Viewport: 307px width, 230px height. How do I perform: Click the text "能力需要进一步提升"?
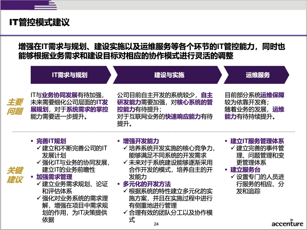59,117
